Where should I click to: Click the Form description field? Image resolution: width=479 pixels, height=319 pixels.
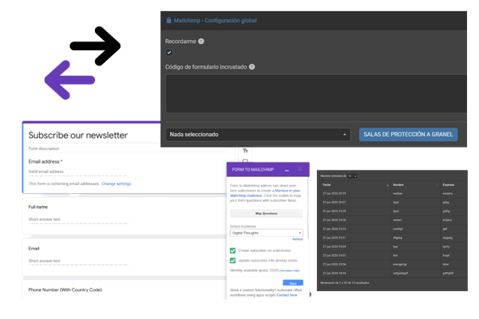coord(44,148)
